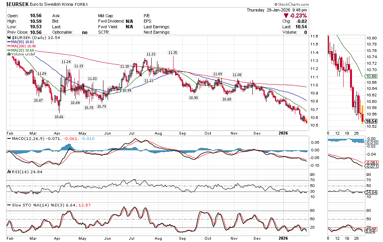Click the candlestick icon beside $EURSEK (Daily)
The width and height of the screenshot is (383, 242).
coord(10,38)
